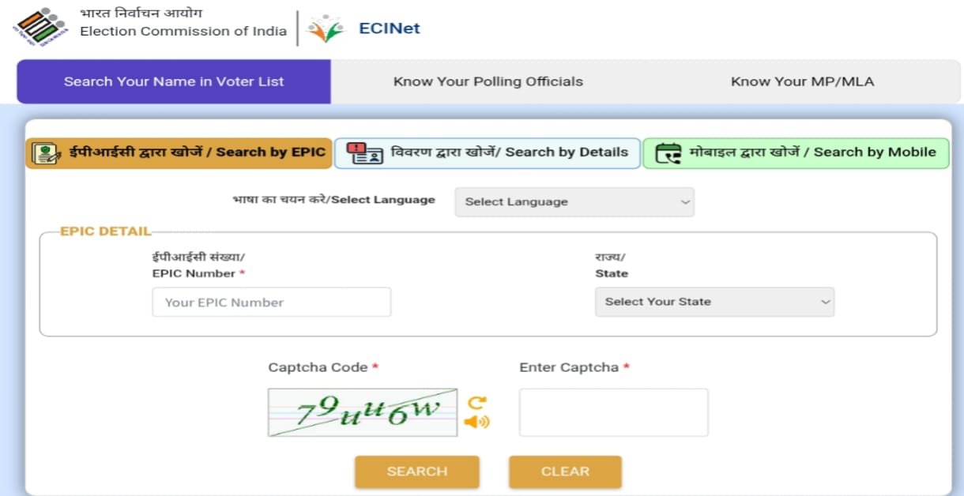964x496 pixels.
Task: Open the Select Language dropdown
Action: tap(574, 202)
